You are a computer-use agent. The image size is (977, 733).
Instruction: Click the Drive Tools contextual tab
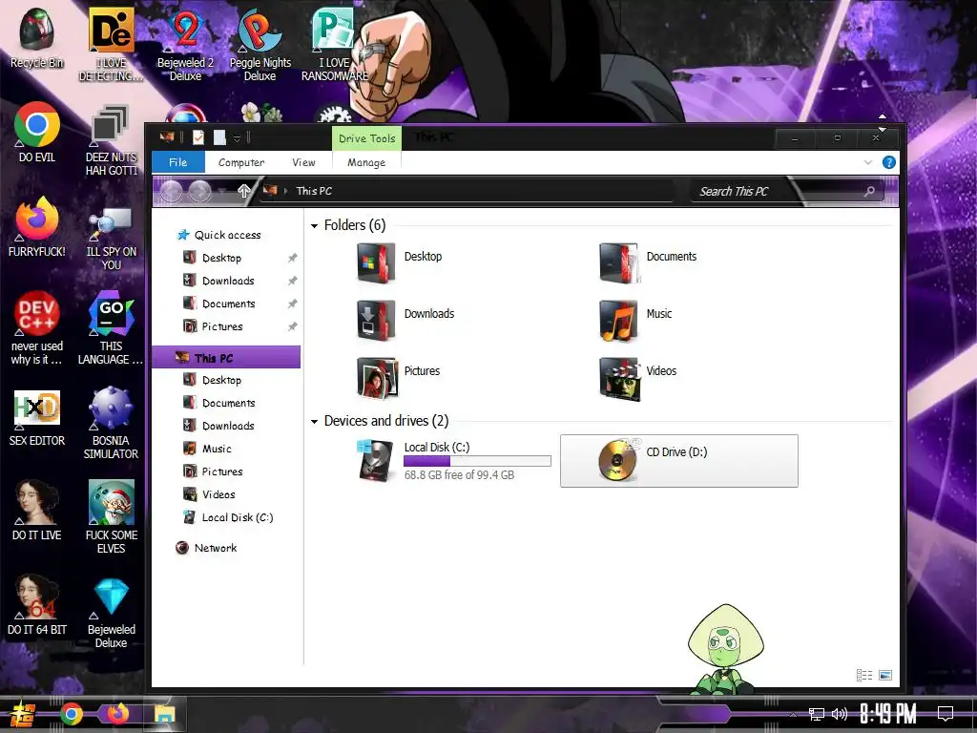(367, 138)
